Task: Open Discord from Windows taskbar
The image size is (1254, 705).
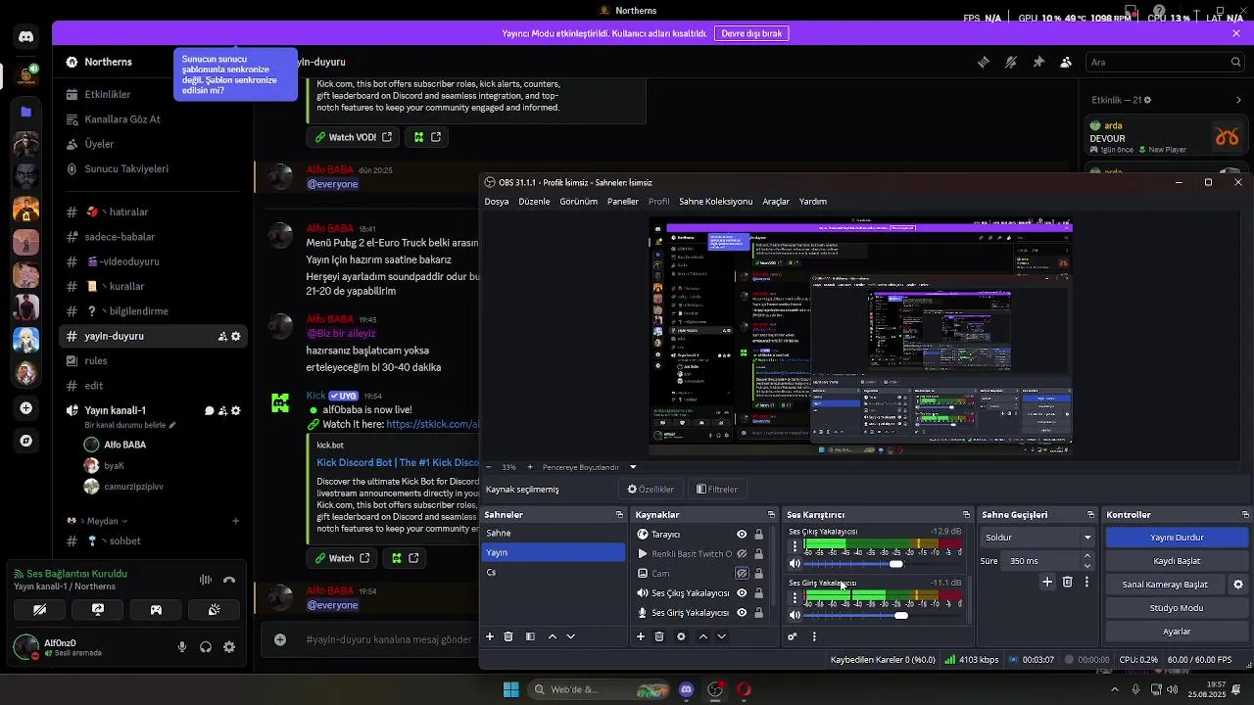Action: tap(686, 689)
